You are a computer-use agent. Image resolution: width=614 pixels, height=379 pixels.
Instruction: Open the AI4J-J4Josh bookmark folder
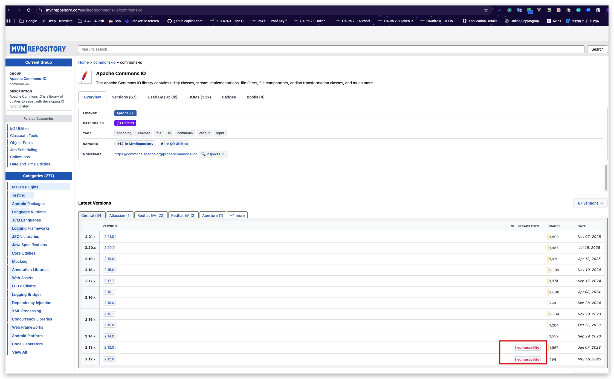(x=91, y=21)
